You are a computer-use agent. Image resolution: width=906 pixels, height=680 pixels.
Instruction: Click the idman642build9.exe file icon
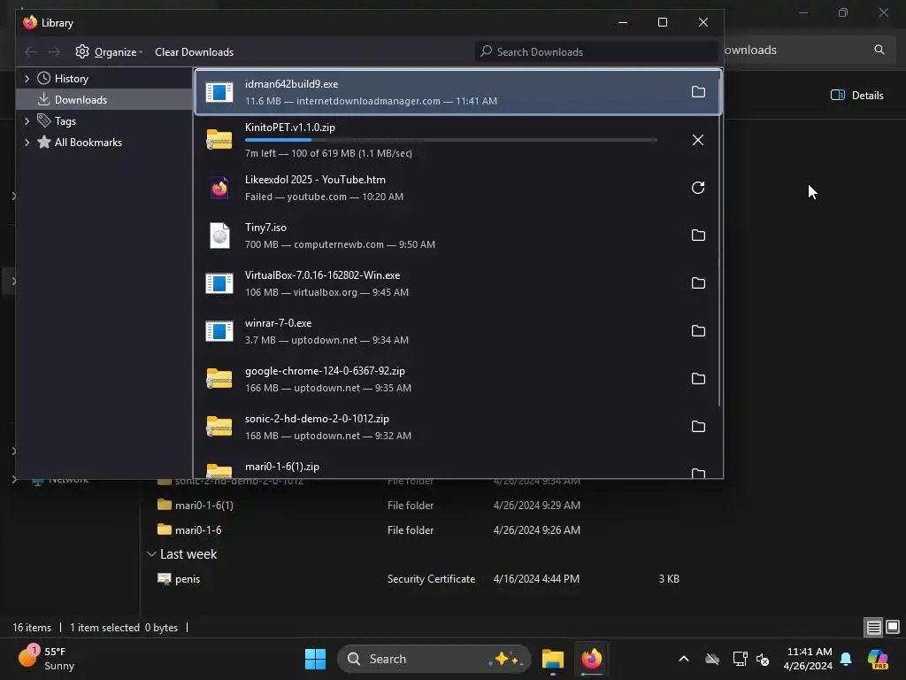219,92
